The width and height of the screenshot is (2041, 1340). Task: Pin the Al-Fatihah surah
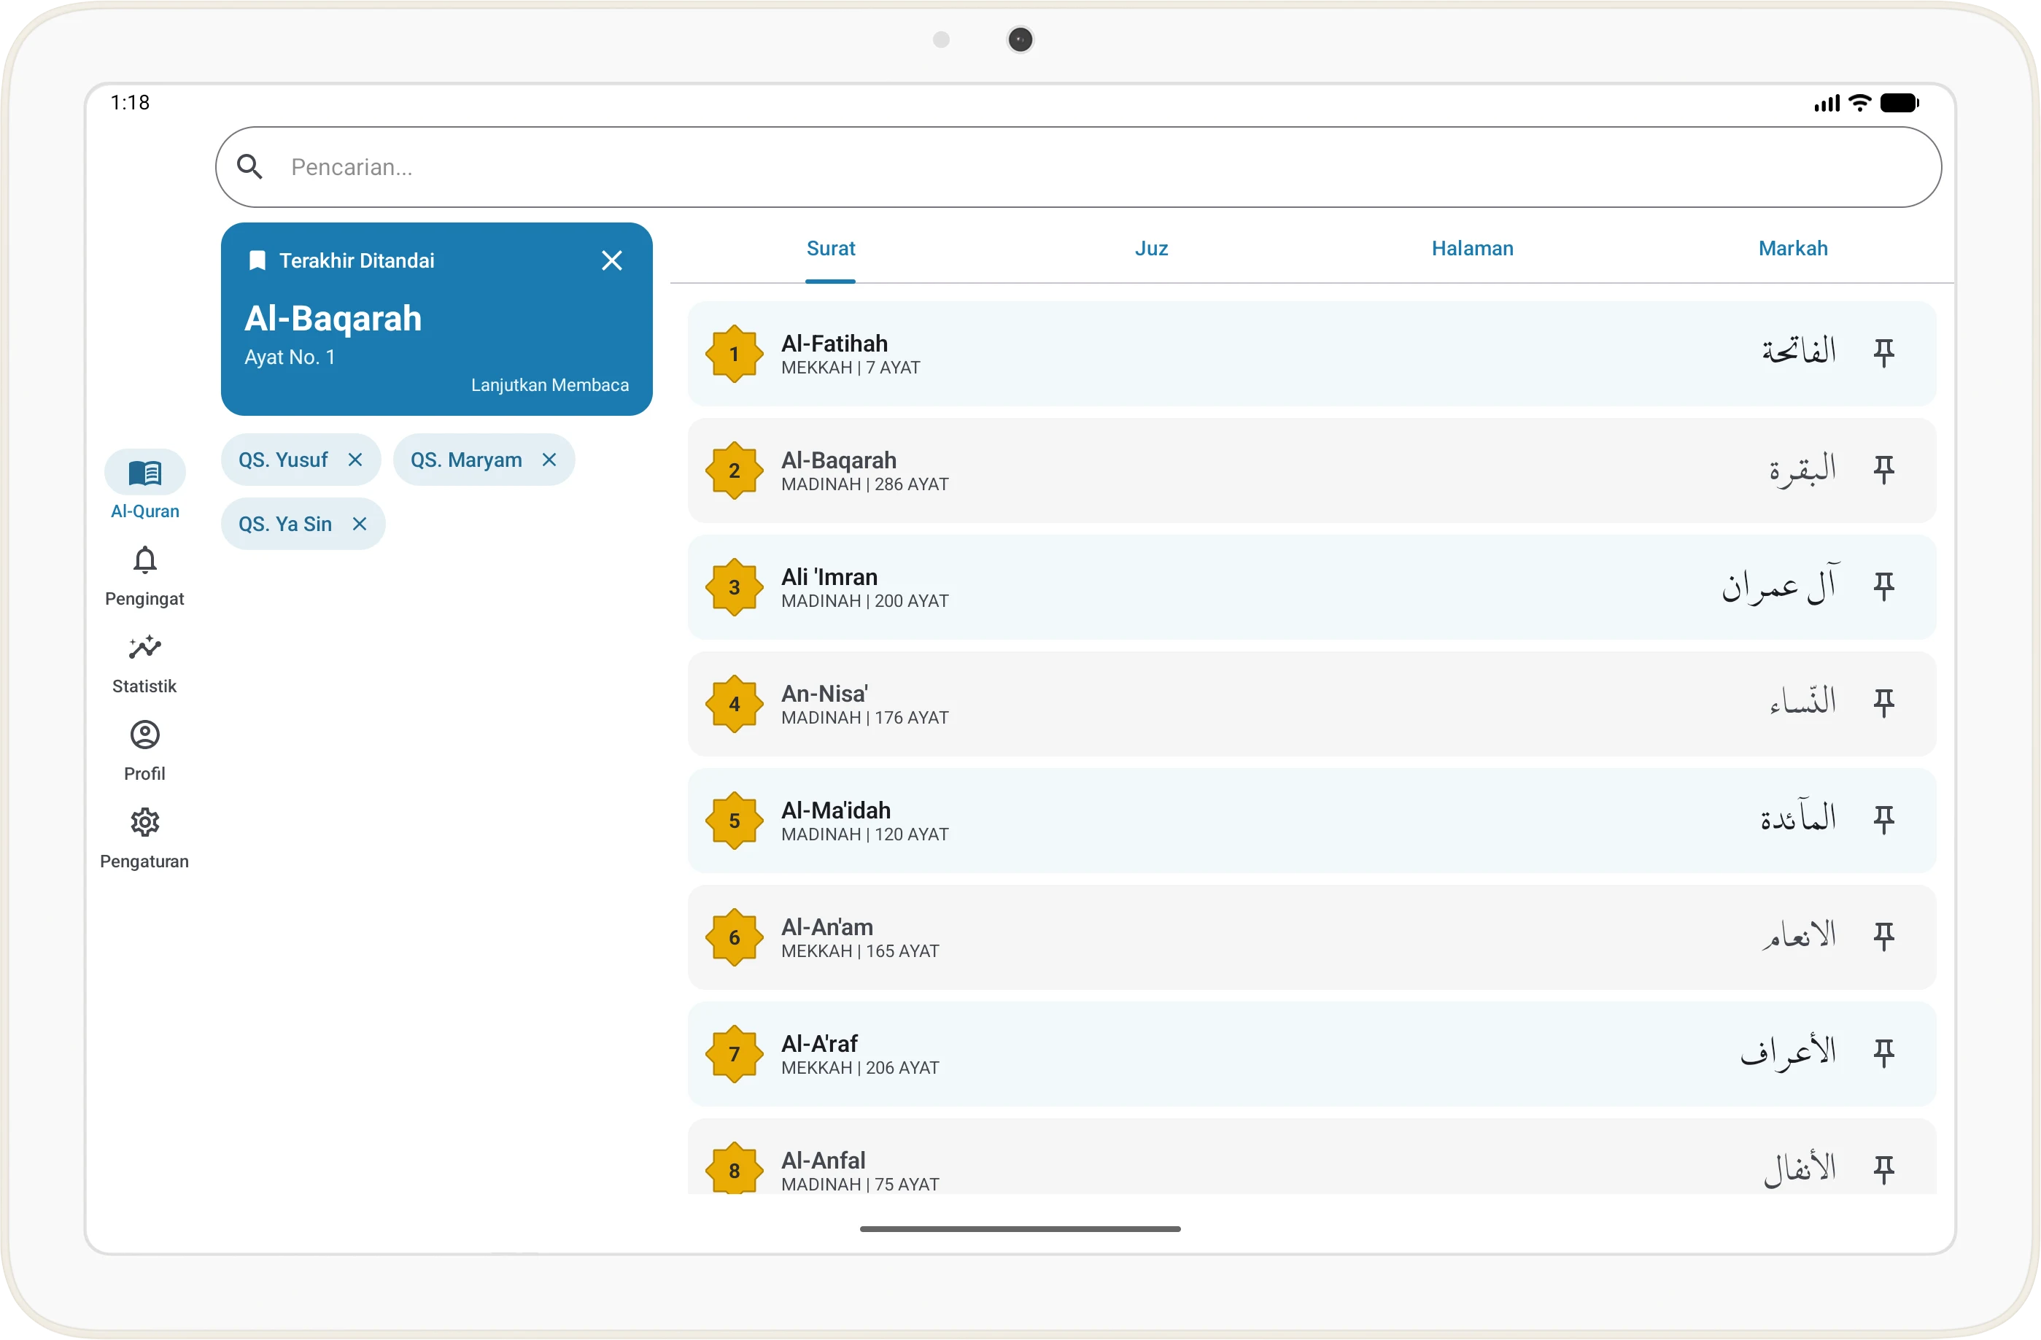tap(1883, 352)
